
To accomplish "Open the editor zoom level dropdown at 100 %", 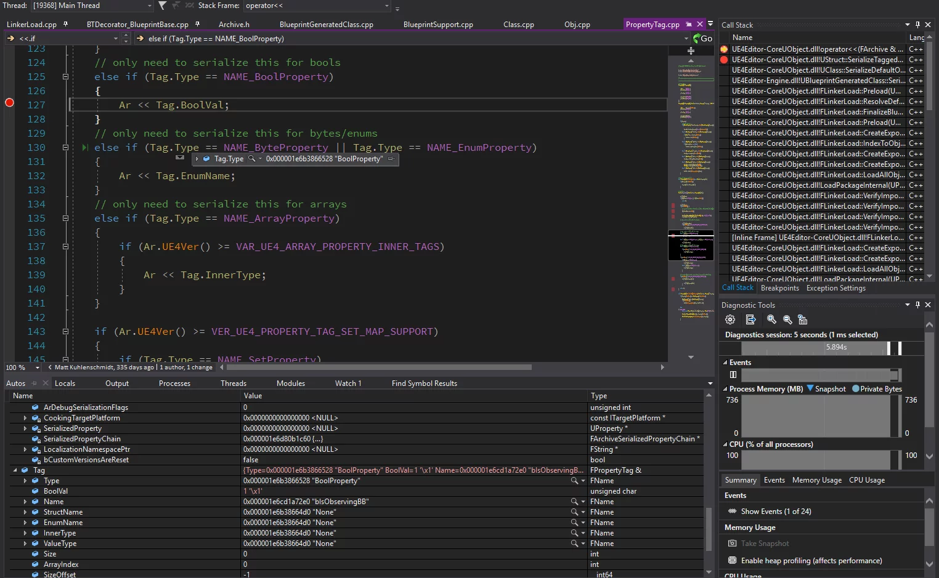I will click(x=37, y=367).
